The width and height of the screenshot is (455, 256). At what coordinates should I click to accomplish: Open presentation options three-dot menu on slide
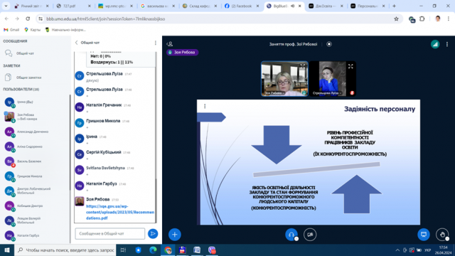pos(205,106)
